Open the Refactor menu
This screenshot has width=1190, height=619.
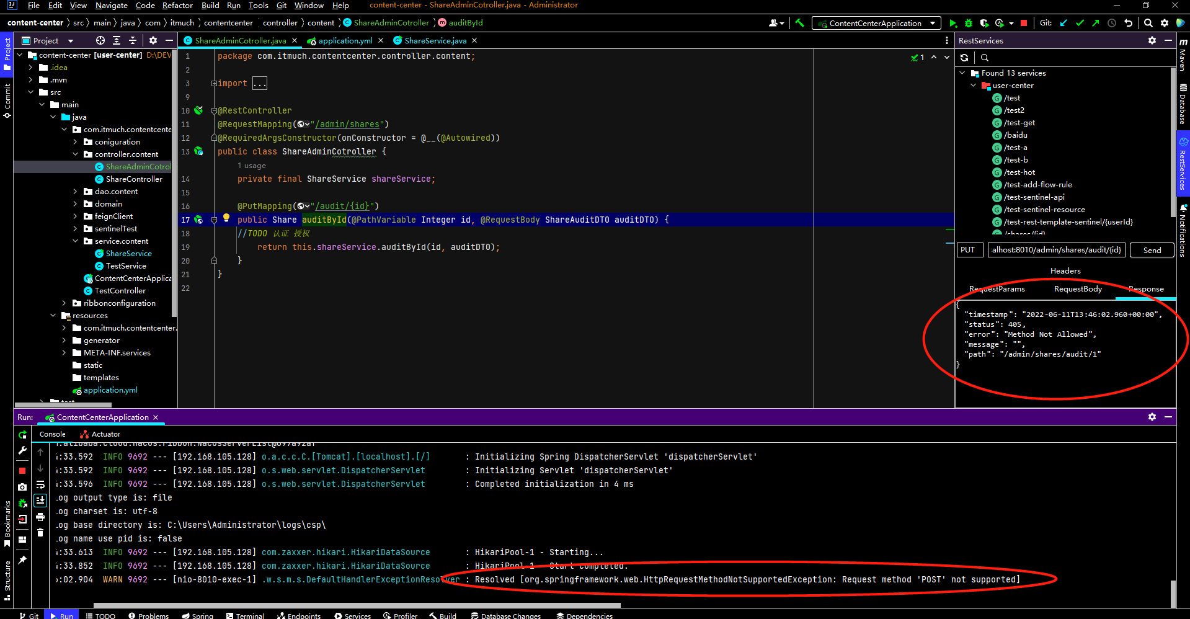(x=177, y=6)
